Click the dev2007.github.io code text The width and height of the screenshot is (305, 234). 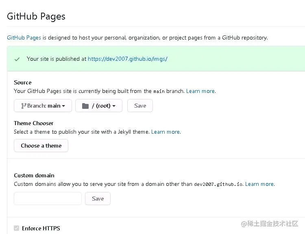[218, 184]
